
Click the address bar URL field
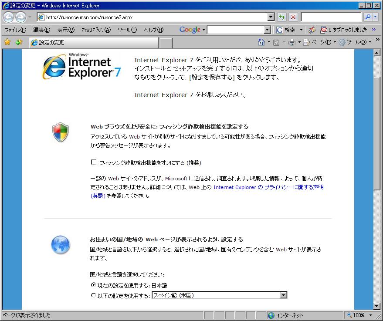click(x=153, y=17)
